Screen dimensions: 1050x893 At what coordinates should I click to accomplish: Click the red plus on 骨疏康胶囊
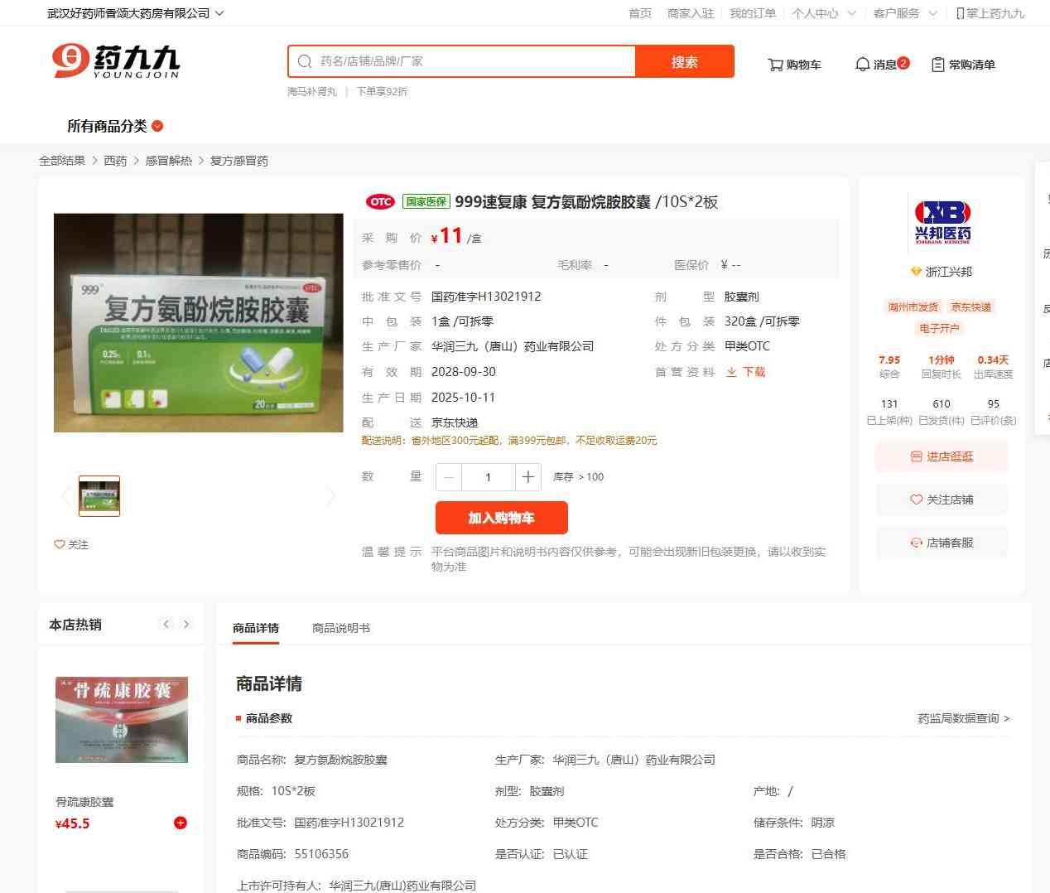(180, 823)
